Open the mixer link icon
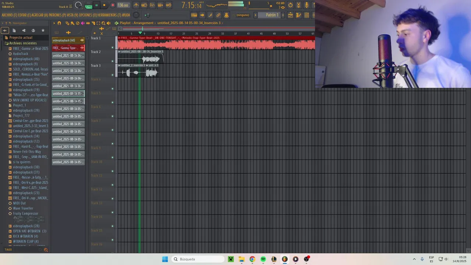The image size is (471, 265). pos(218,15)
